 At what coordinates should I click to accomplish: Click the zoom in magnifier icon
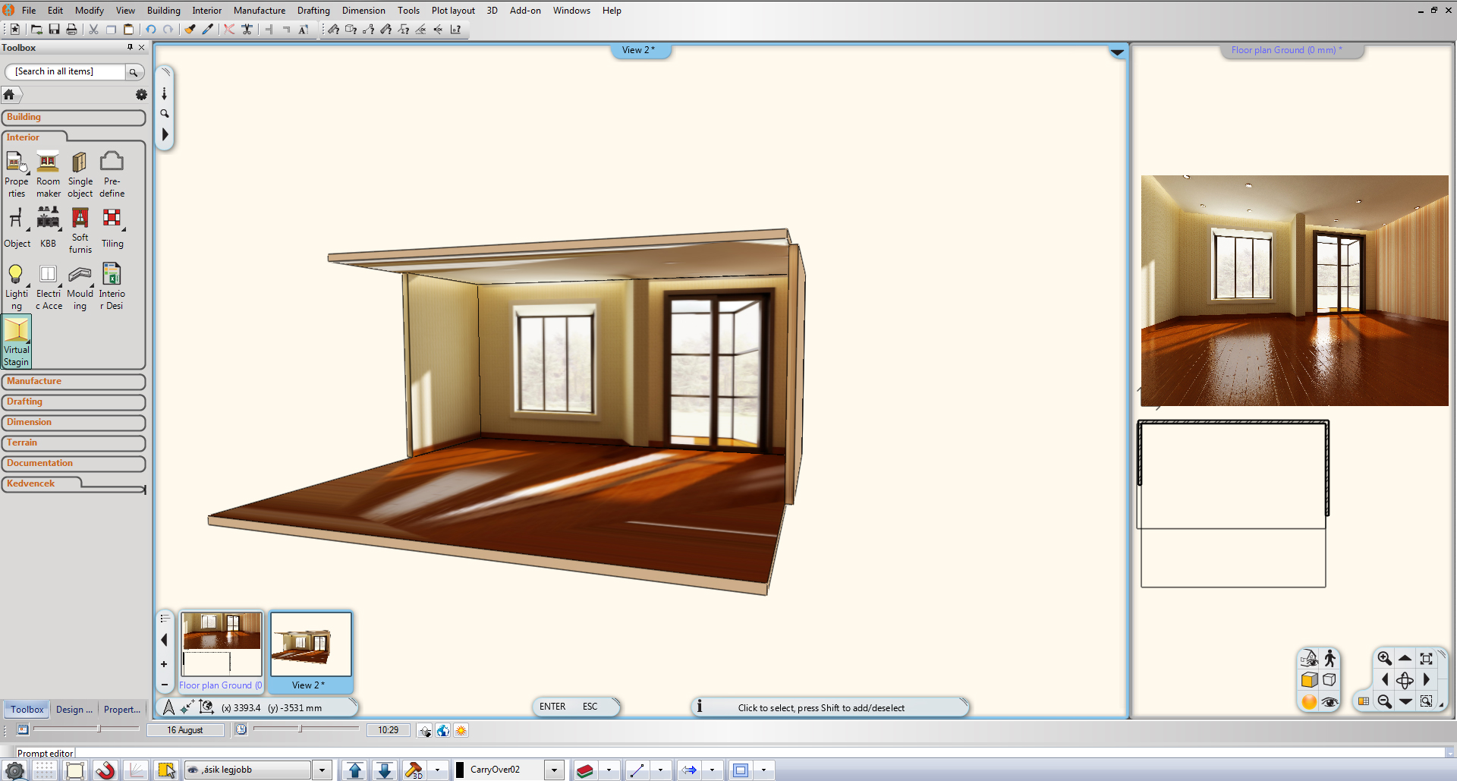click(1384, 659)
